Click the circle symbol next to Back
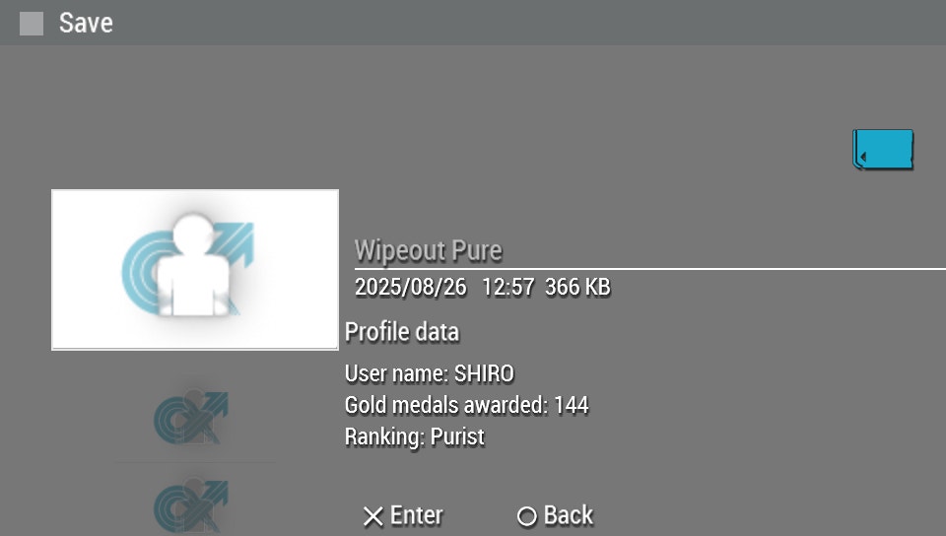Viewport: 946px width, 536px height. click(526, 516)
